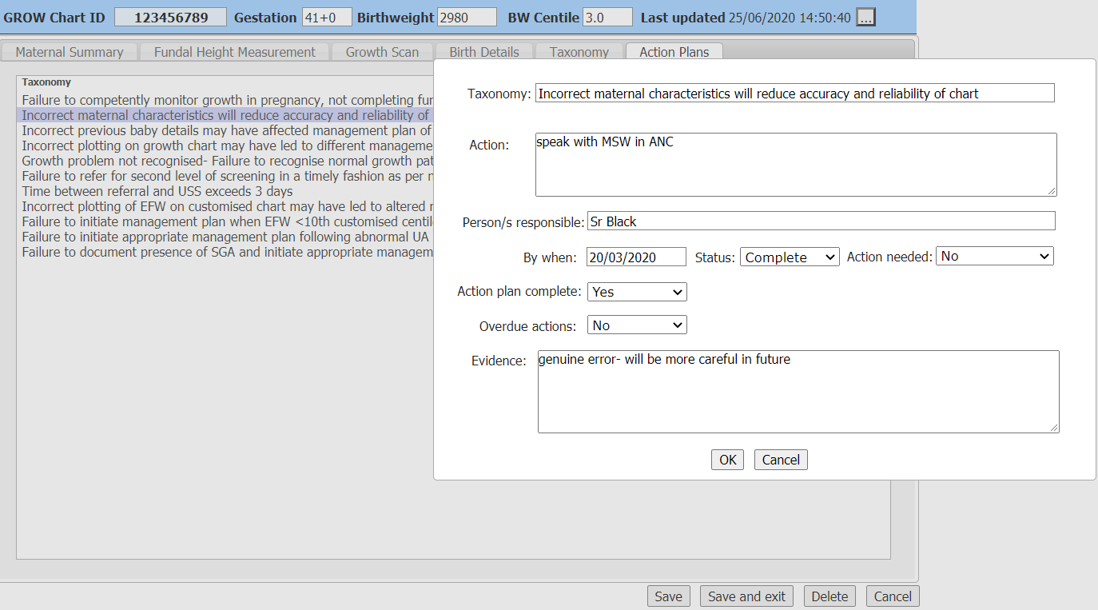Select 'Growth problem not recognised' taxonomy entry
1098x610 pixels.
[x=224, y=161]
